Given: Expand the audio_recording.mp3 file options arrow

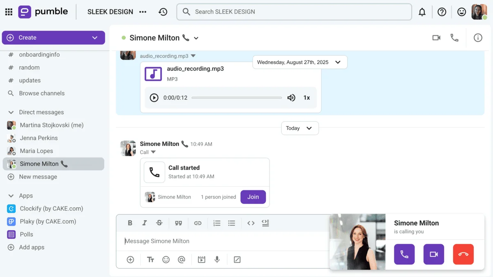Looking at the screenshot, I should coord(193,55).
